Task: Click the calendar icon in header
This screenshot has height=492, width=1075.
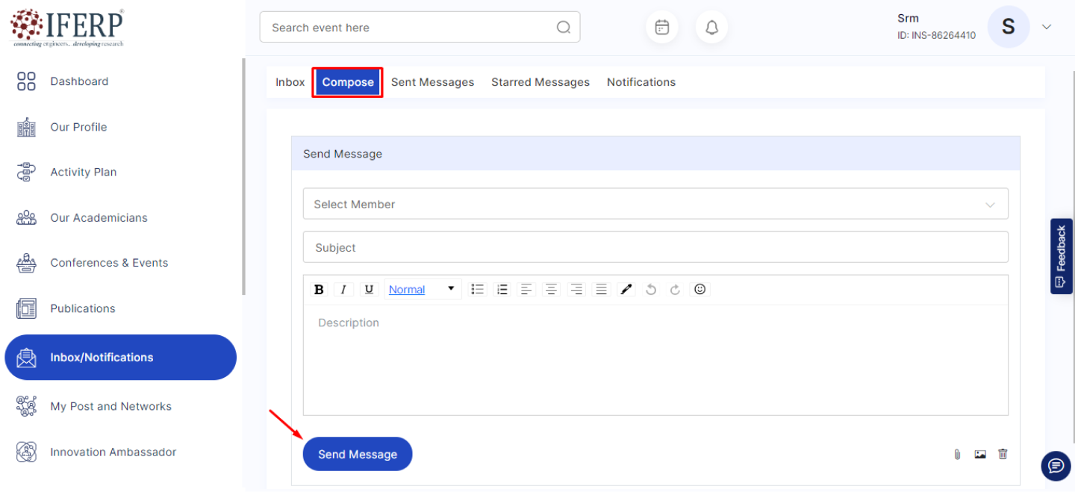Action: pyautogui.click(x=661, y=28)
